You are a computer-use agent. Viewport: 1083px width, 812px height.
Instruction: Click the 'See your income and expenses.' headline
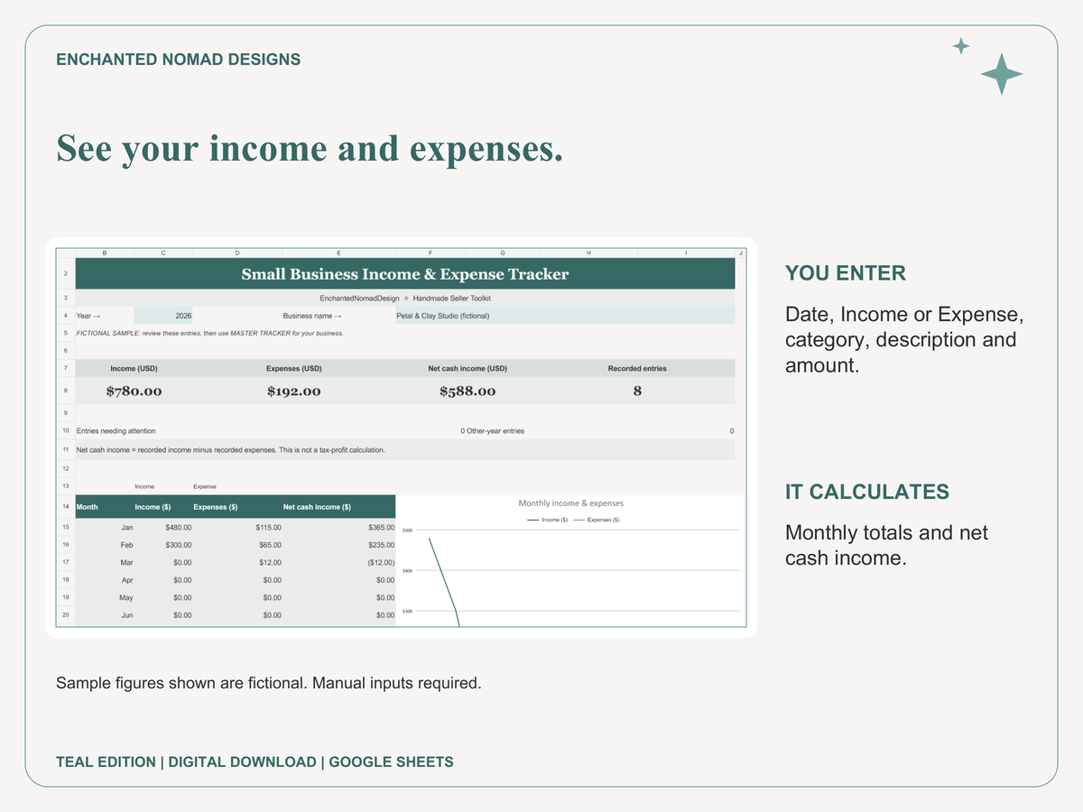click(310, 148)
